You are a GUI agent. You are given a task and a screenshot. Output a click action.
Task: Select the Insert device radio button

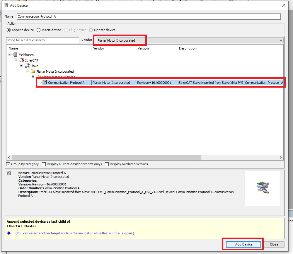pos(39,30)
